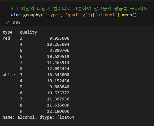Click the 'quality' output header
The height and width of the screenshot is (126, 154).
(29, 32)
